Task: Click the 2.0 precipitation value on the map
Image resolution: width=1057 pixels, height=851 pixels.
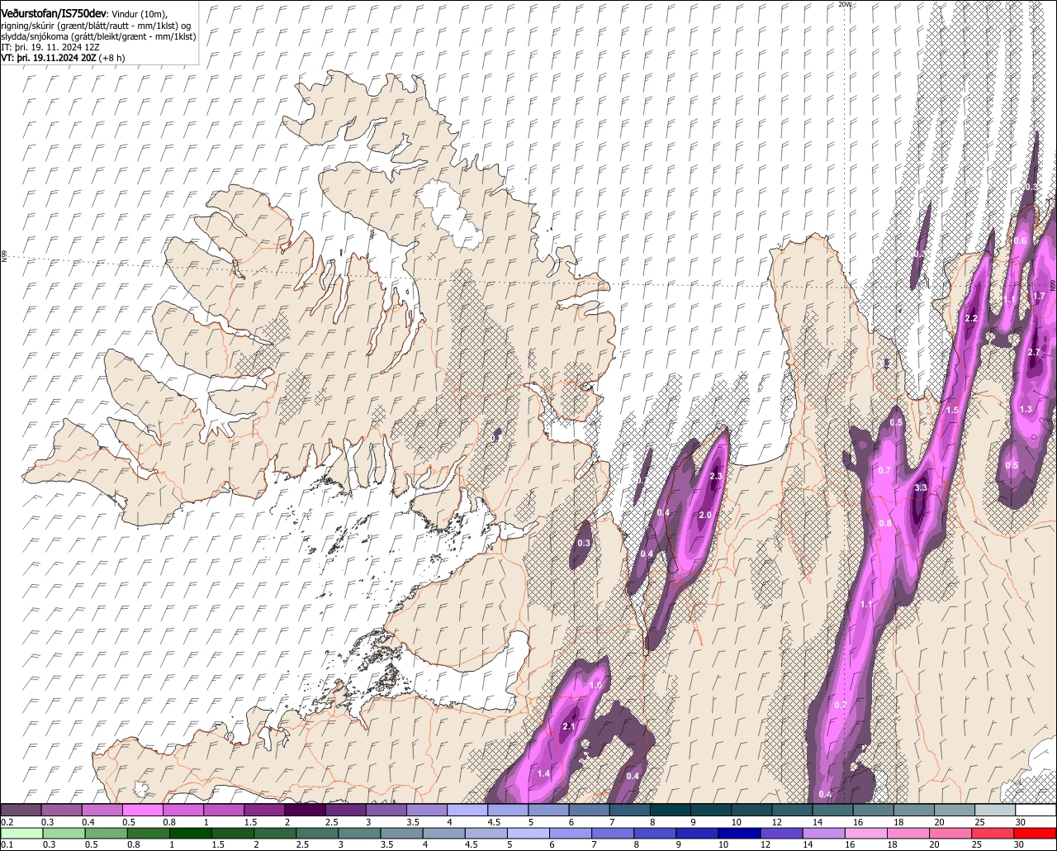Action: 705,515
